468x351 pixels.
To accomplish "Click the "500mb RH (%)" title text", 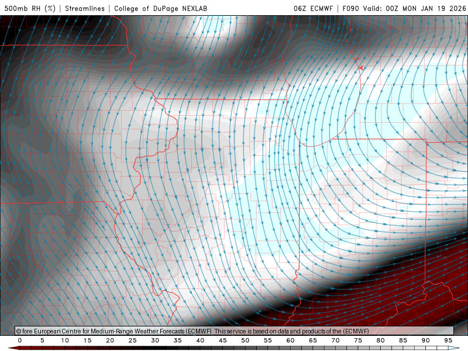I will (30, 8).
